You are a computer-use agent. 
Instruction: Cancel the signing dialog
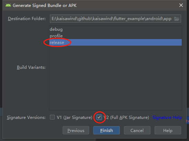tap(137, 130)
